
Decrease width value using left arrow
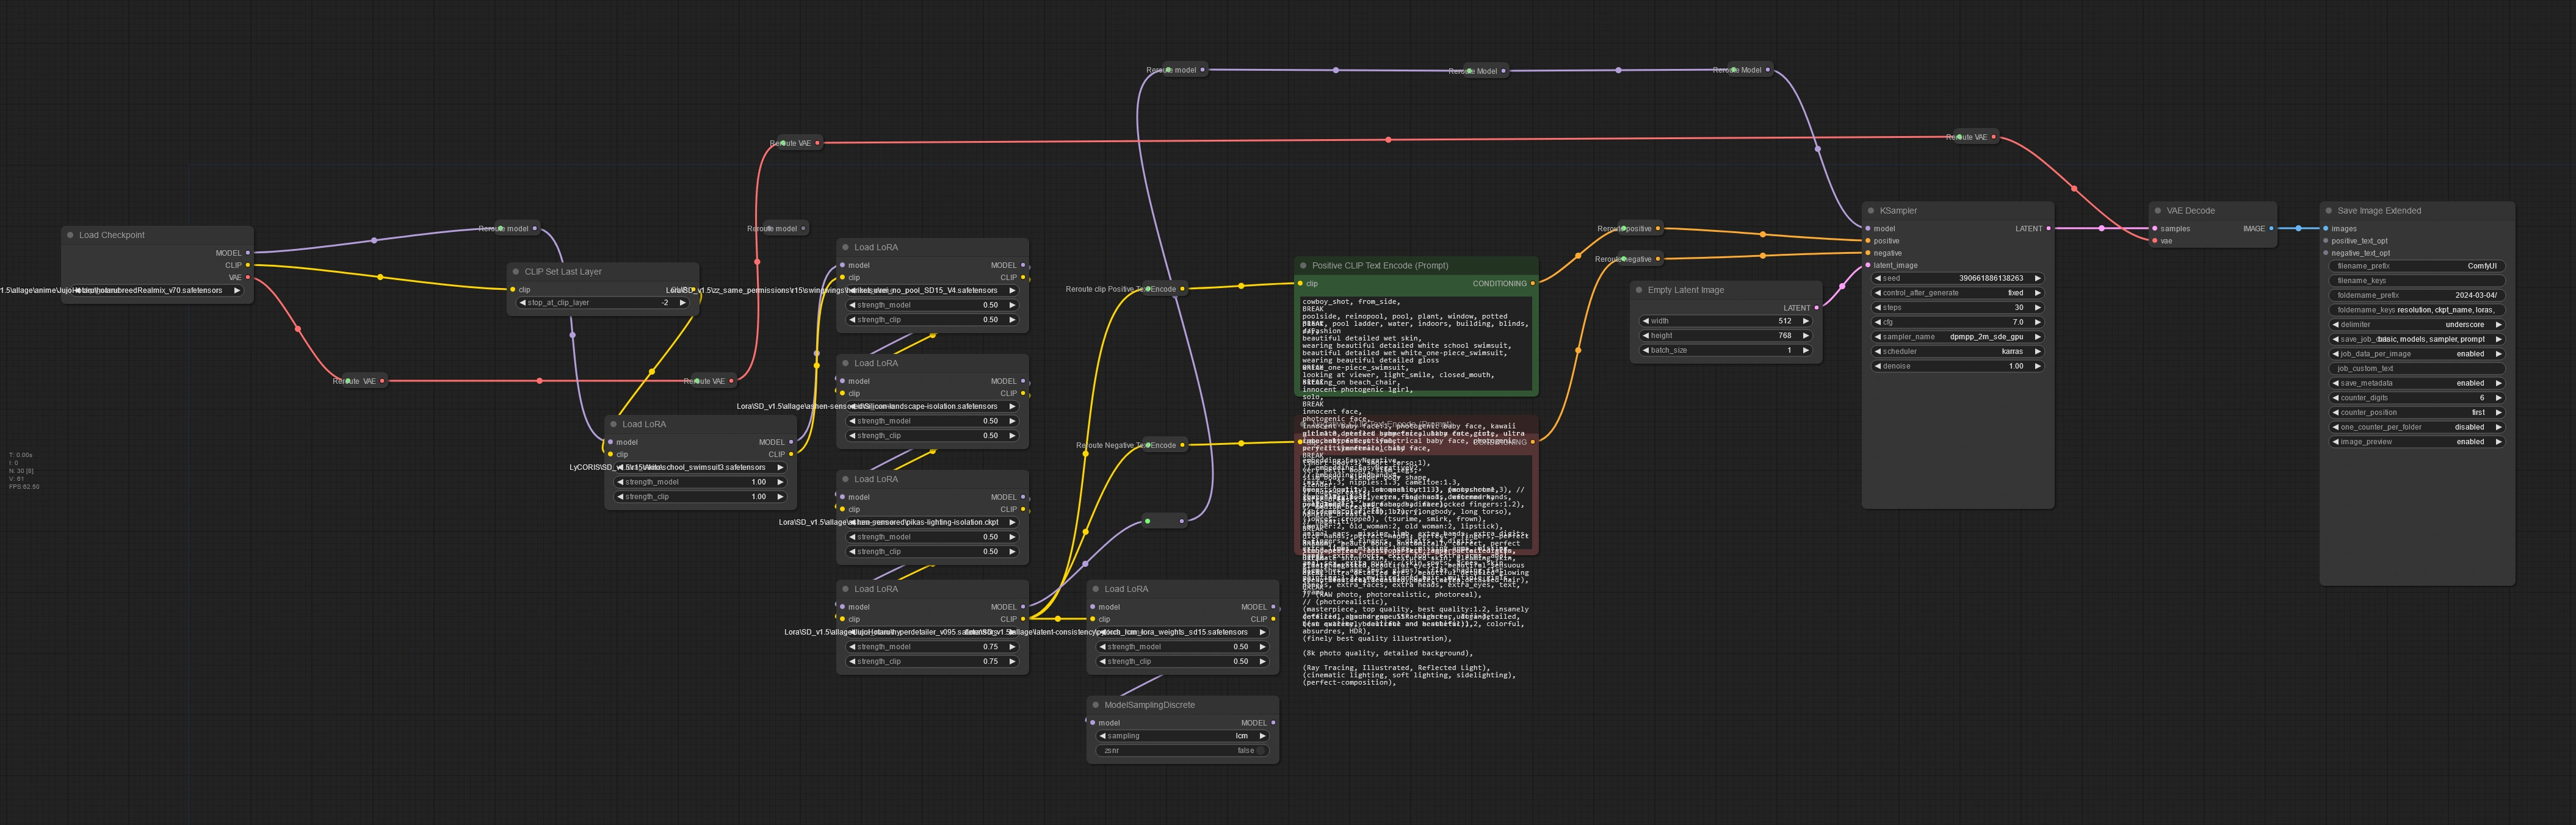coord(1646,321)
